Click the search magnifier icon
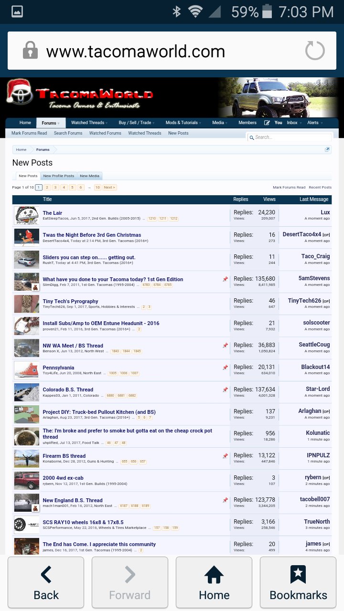Screen dimensions: 344x611 coord(251,137)
